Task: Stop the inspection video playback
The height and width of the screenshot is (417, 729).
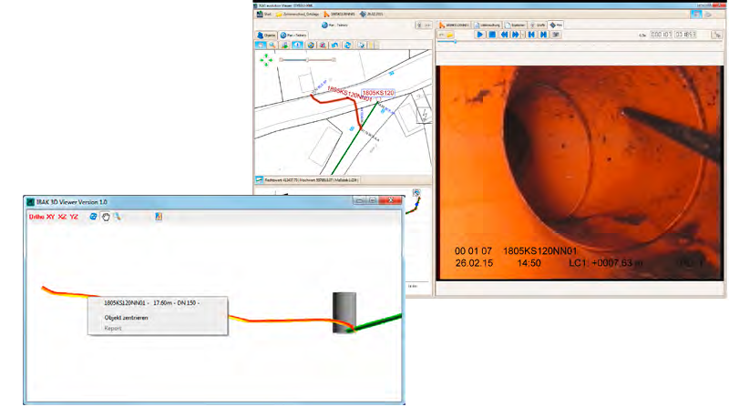Action: [492, 35]
